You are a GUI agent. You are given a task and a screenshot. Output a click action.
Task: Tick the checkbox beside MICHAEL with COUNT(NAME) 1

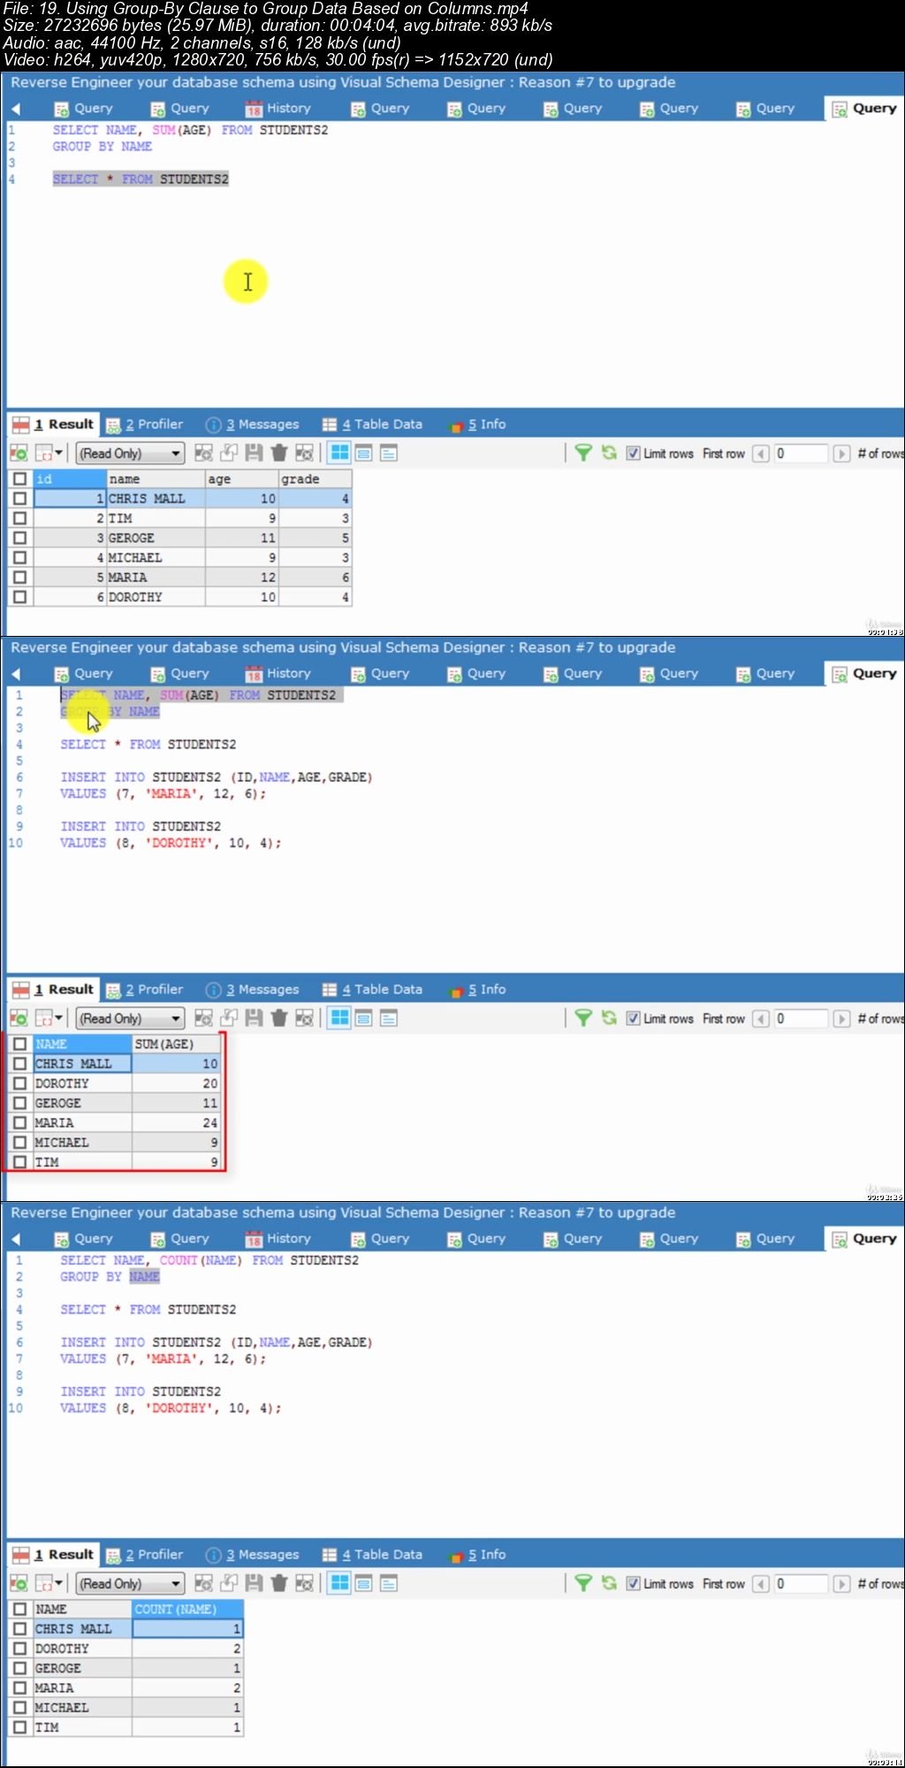coord(19,1707)
